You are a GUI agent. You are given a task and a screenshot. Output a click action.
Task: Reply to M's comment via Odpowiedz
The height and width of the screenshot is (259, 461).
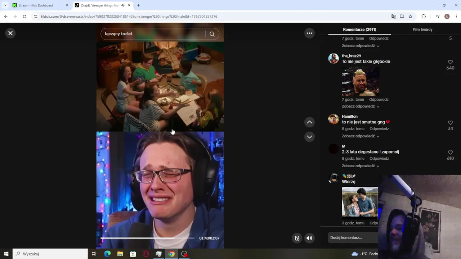(x=379, y=159)
